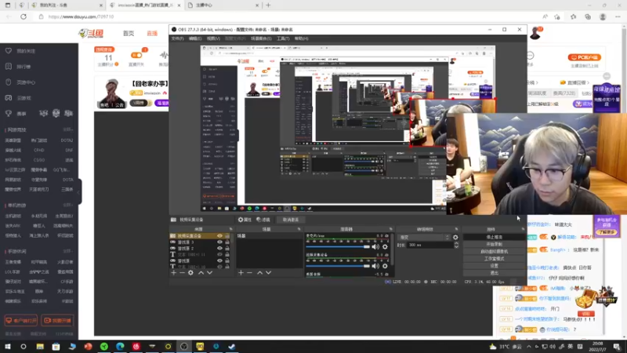The width and height of the screenshot is (627, 353).
Task: Mute the first mixer channel speaker icon
Action: [375, 247]
